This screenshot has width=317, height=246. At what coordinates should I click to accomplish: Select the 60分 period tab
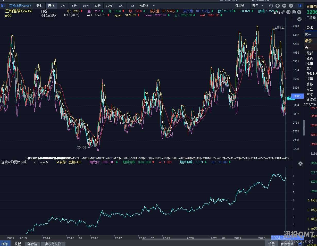pyautogui.click(x=109, y=6)
